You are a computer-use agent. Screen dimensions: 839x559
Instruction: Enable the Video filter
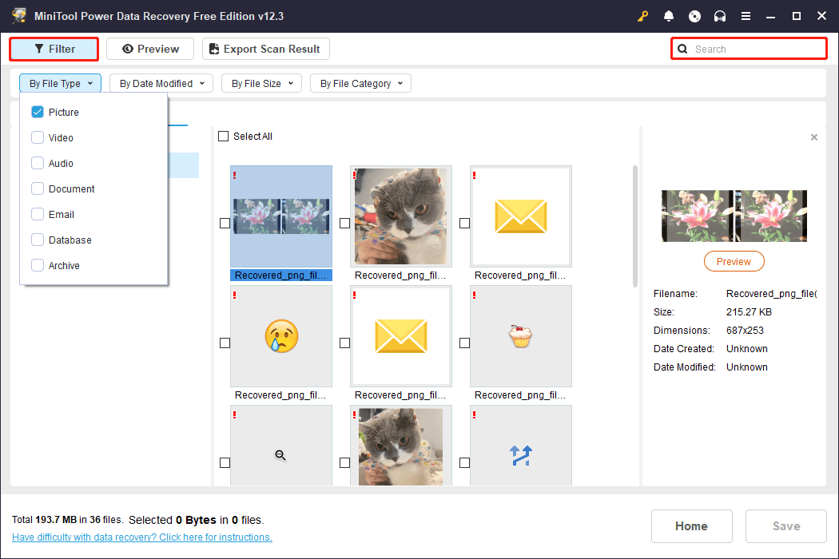pyautogui.click(x=37, y=137)
